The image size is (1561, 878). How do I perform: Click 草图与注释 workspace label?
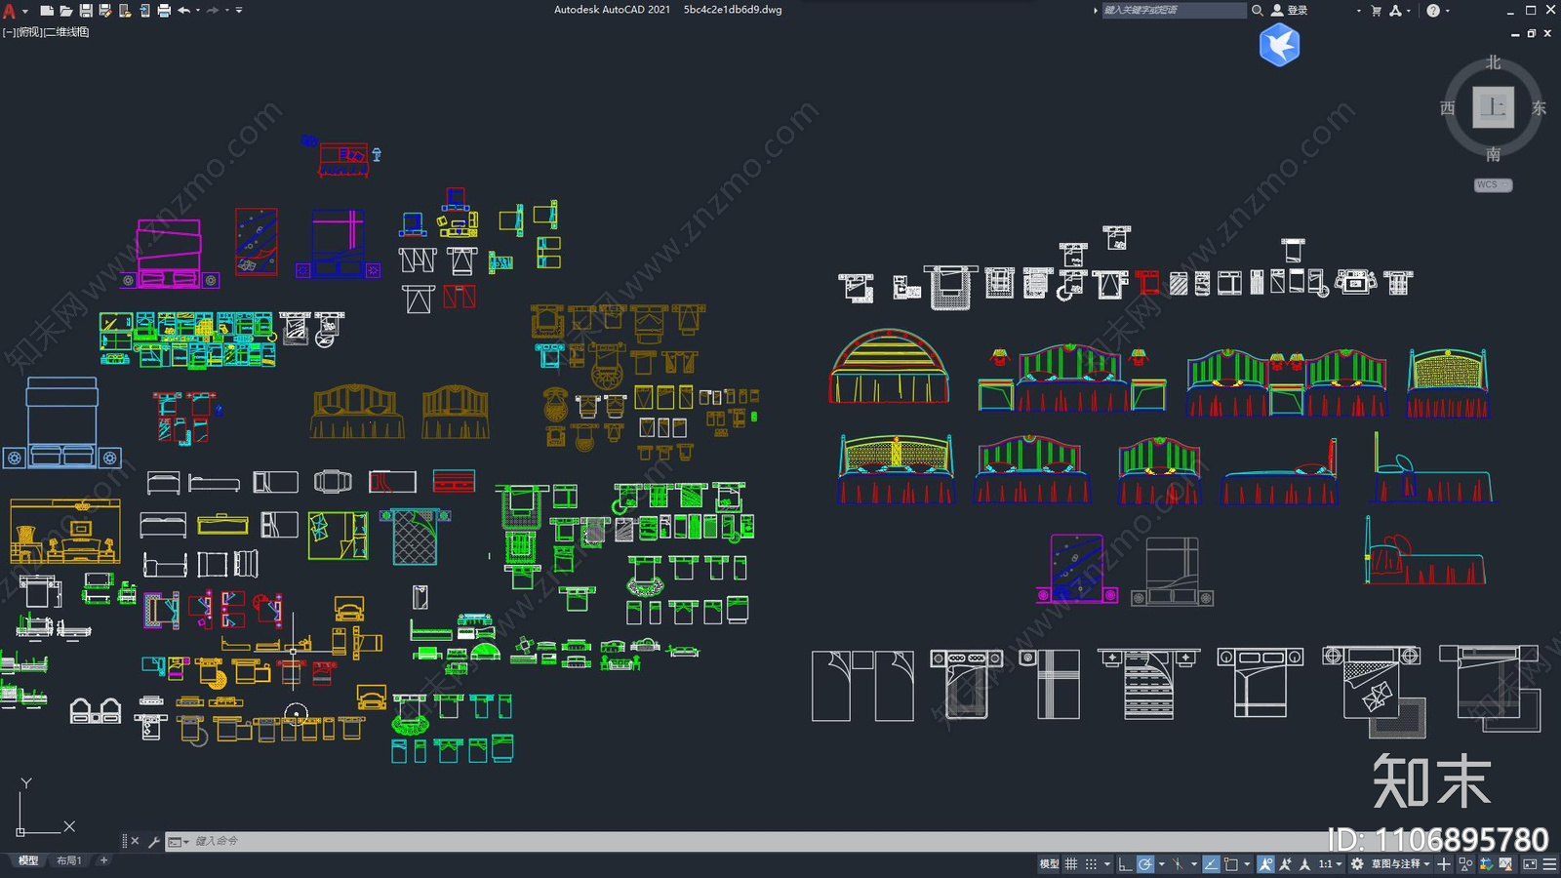[1396, 864]
